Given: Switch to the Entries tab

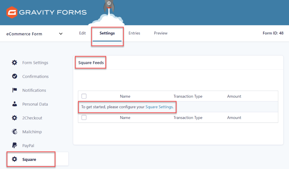Looking at the screenshot, I should (134, 33).
